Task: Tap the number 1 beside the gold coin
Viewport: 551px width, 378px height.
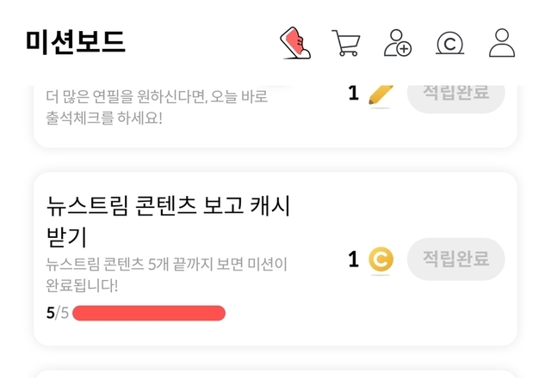Action: click(354, 259)
